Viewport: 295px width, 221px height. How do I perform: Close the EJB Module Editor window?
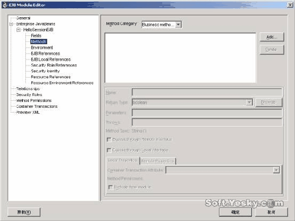290,5
